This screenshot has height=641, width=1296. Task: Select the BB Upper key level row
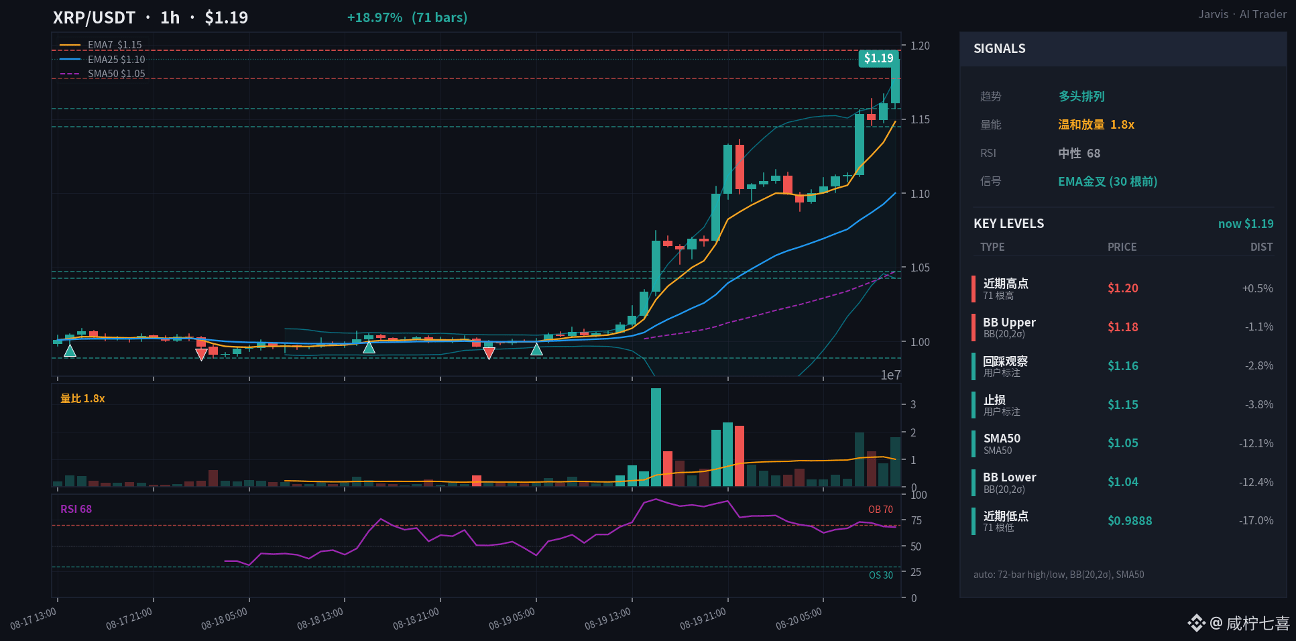pyautogui.click(x=1123, y=327)
